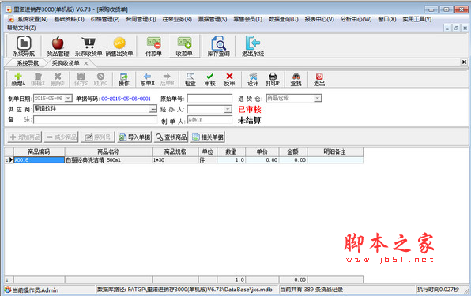Open 货品管理 apple icon

pos(58,46)
